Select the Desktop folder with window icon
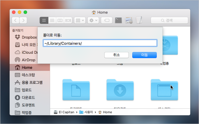The image size is (199, 124). point(164,90)
